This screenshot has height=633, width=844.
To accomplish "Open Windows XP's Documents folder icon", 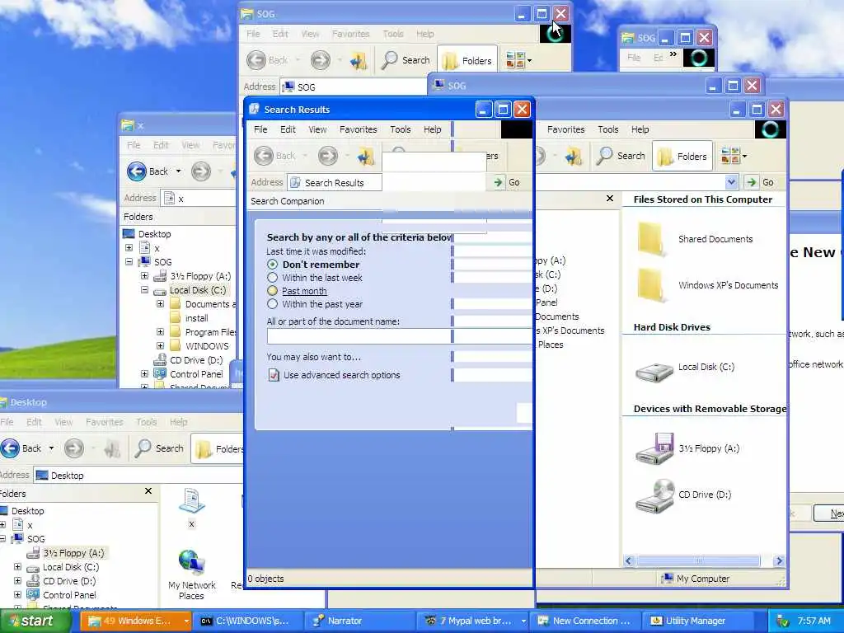I will click(652, 284).
